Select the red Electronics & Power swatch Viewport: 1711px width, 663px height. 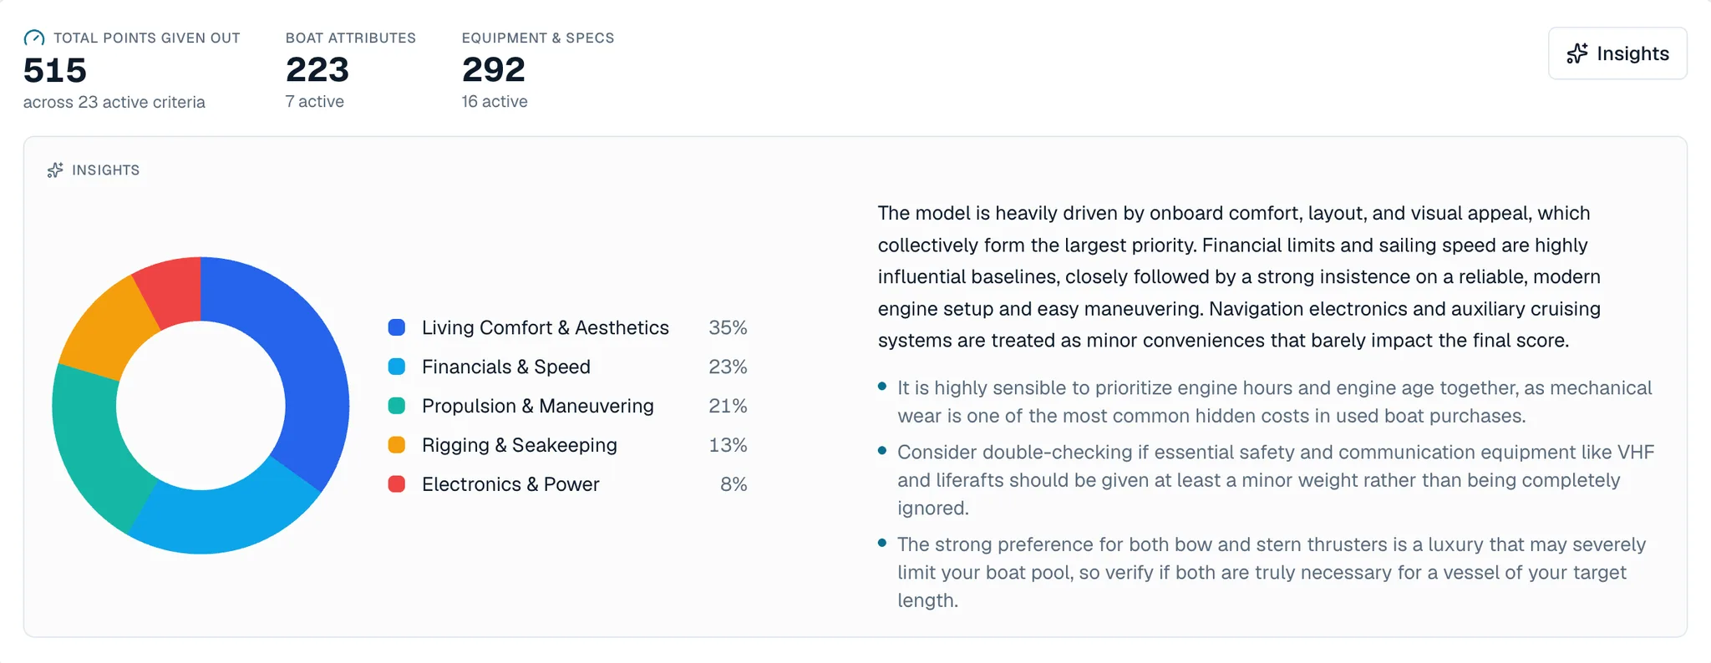[397, 484]
